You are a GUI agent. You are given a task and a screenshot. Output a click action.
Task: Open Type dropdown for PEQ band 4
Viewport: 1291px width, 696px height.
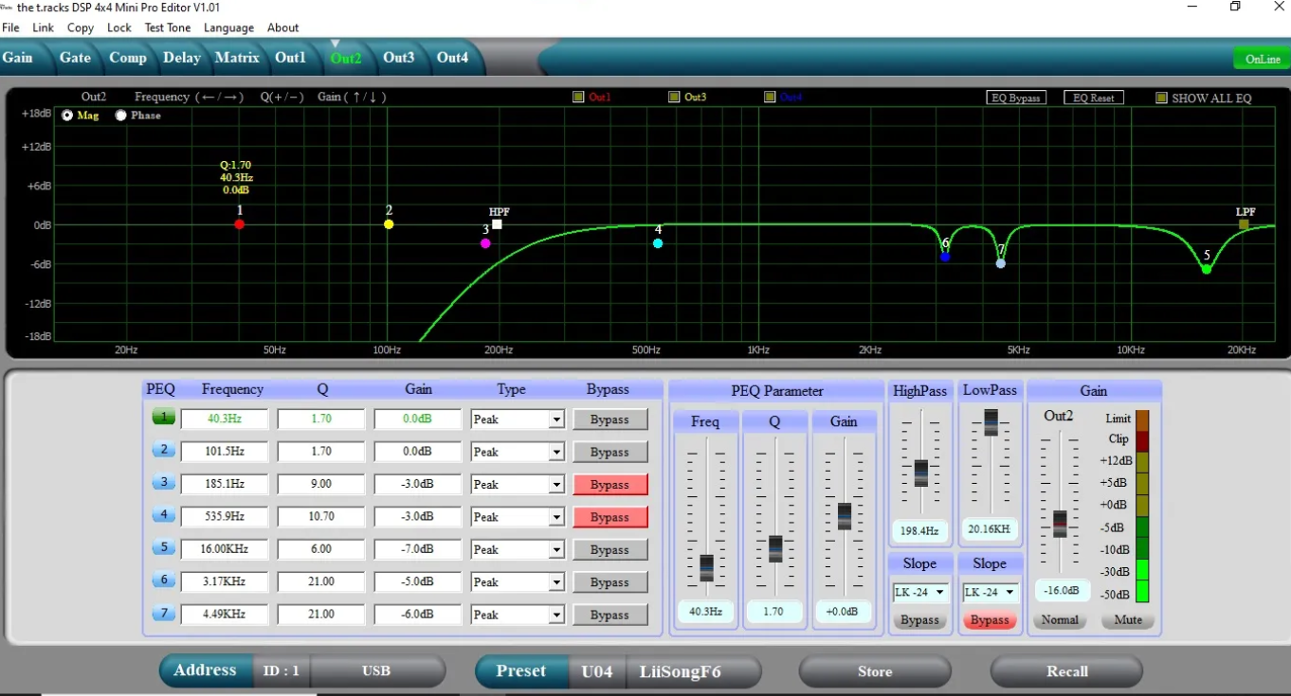click(556, 517)
